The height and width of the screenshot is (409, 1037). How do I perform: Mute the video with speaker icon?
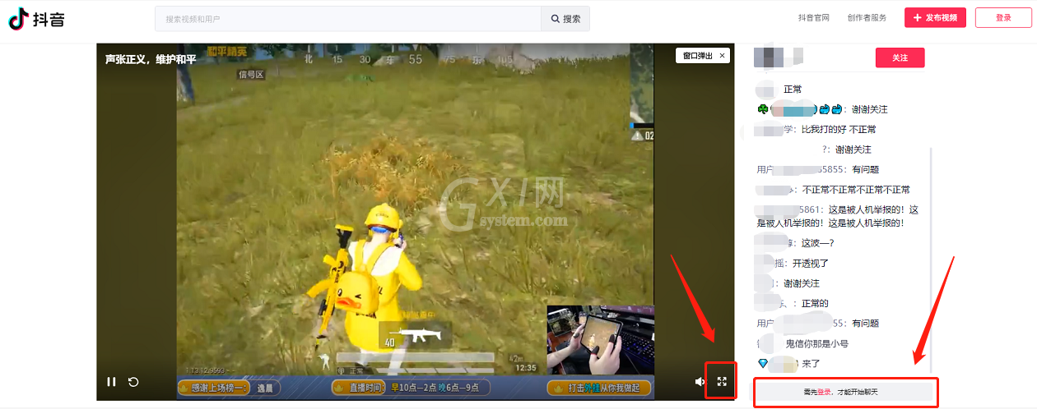click(x=700, y=381)
